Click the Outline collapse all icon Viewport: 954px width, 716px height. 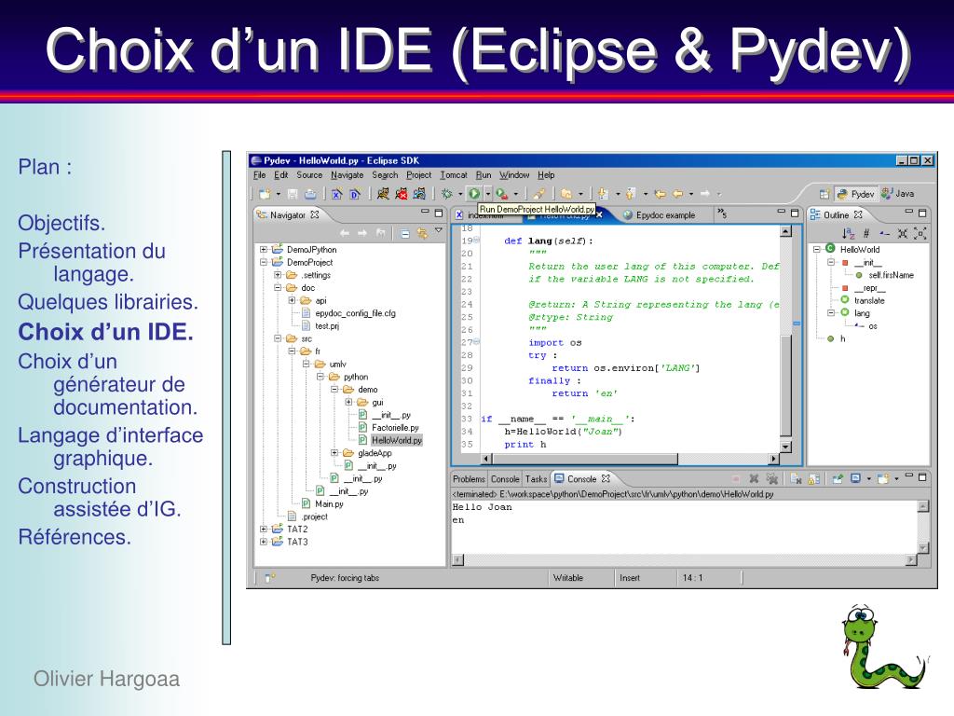(902, 233)
